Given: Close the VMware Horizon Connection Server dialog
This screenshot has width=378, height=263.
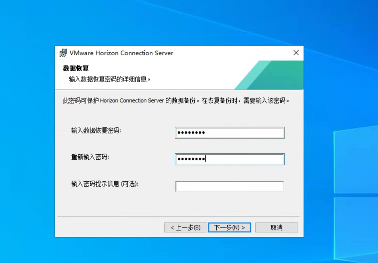Looking at the screenshot, I should click(x=296, y=53).
